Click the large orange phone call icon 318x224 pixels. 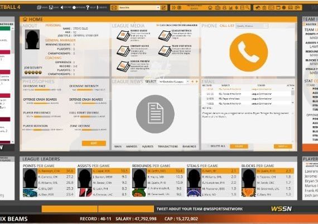[248, 52]
